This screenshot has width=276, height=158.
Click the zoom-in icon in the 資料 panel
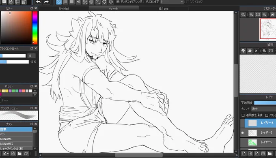coord(264,51)
